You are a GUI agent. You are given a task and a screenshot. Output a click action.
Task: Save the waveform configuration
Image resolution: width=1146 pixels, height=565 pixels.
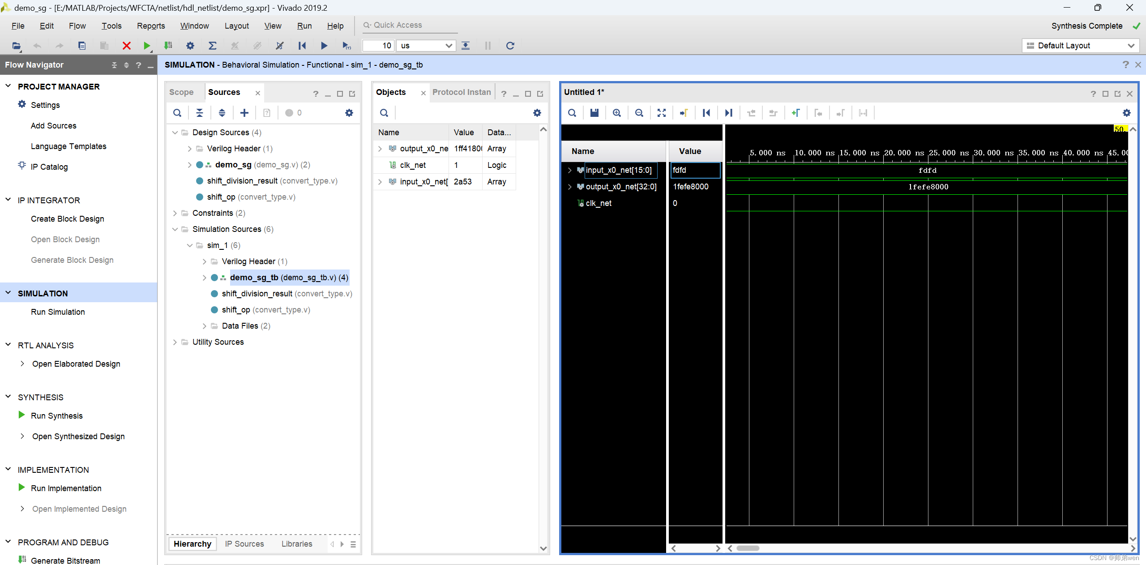coord(594,112)
